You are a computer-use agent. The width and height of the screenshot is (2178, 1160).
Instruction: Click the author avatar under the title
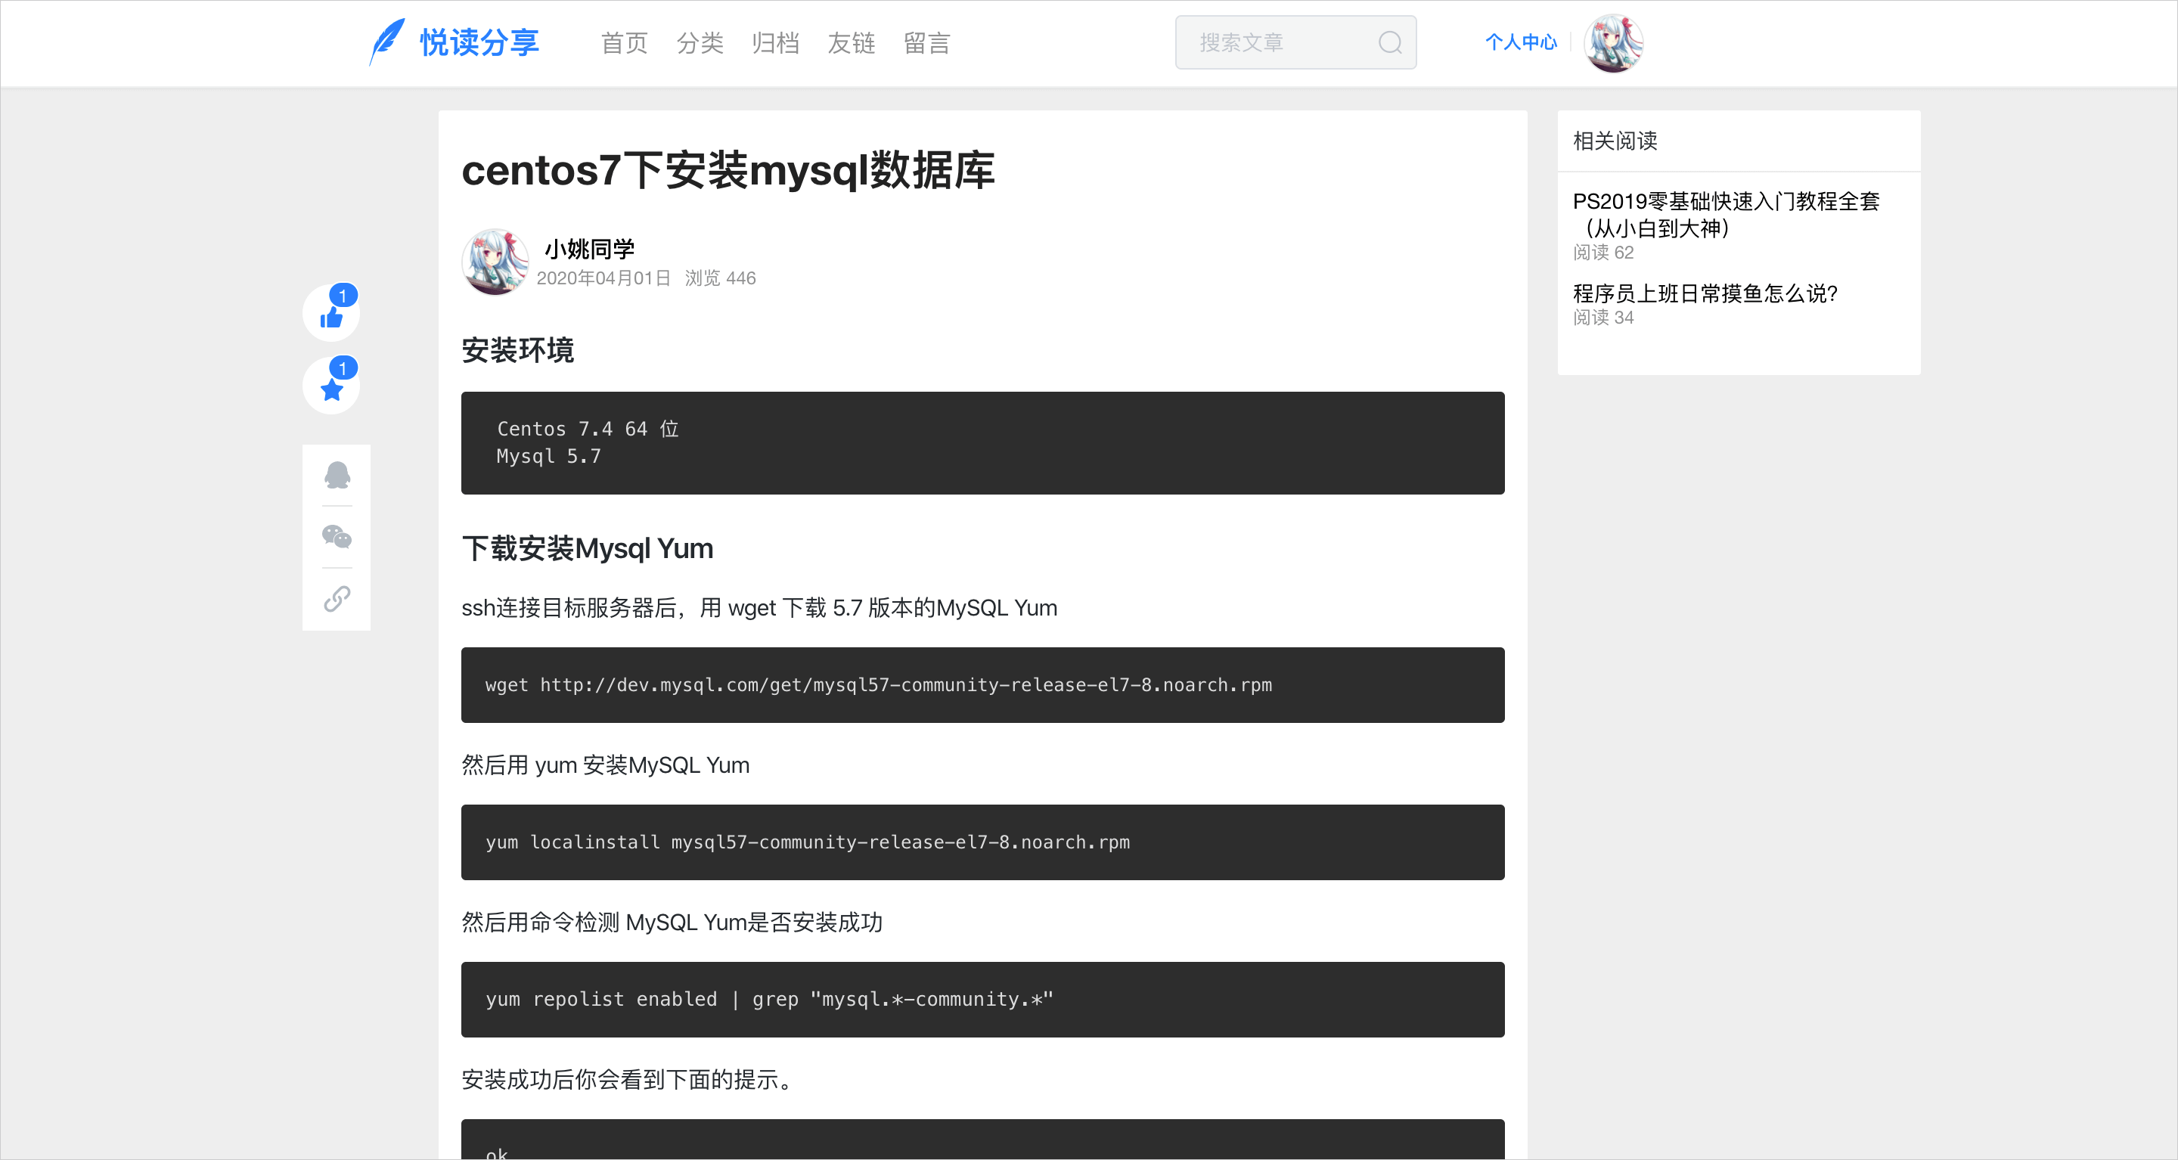click(495, 262)
